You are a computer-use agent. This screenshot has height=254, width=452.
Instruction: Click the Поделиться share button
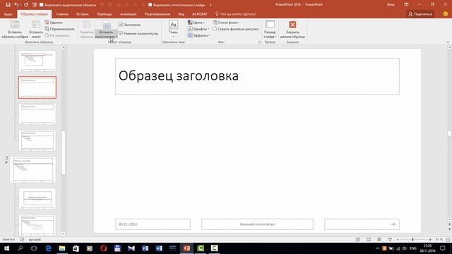click(x=420, y=14)
